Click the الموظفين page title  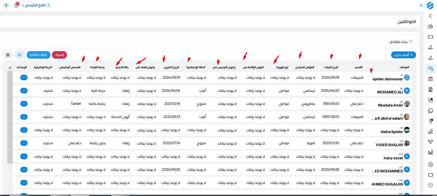pos(407,22)
